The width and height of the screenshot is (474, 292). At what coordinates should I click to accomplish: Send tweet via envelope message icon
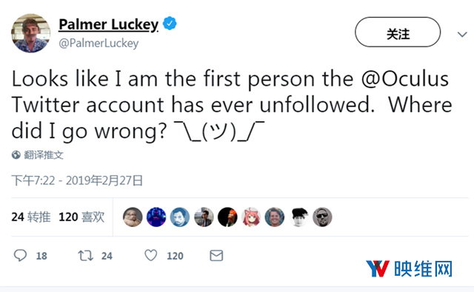(x=216, y=256)
